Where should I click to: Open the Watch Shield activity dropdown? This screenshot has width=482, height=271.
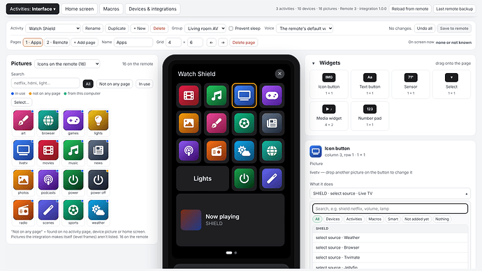click(x=53, y=29)
